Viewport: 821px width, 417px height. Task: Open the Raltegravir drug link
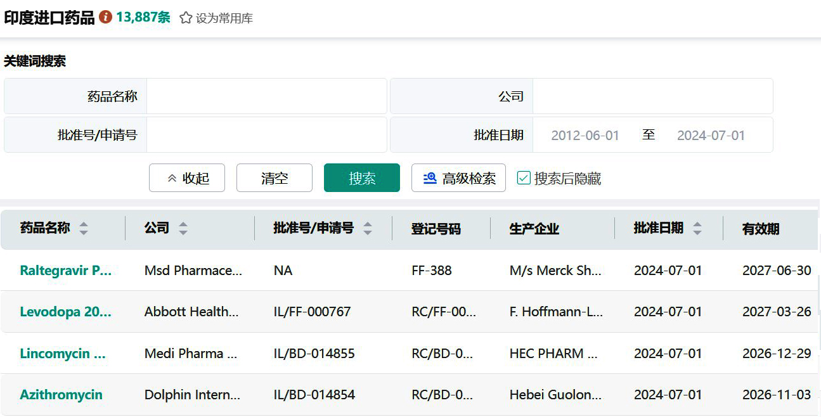click(66, 271)
